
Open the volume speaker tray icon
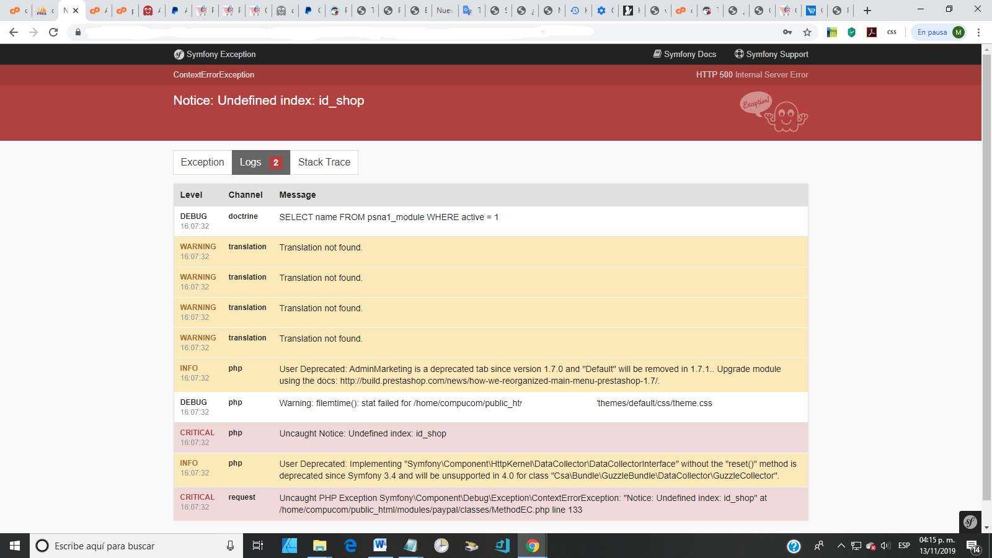click(x=885, y=546)
